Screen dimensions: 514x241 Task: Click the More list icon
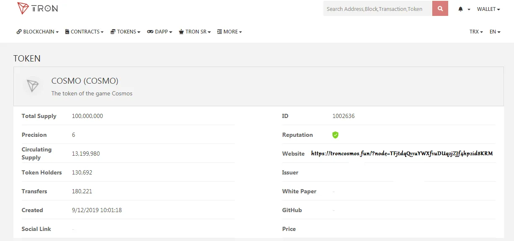click(219, 32)
